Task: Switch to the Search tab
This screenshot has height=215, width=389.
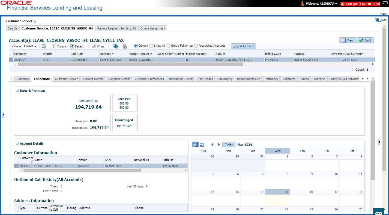Action: point(12,28)
